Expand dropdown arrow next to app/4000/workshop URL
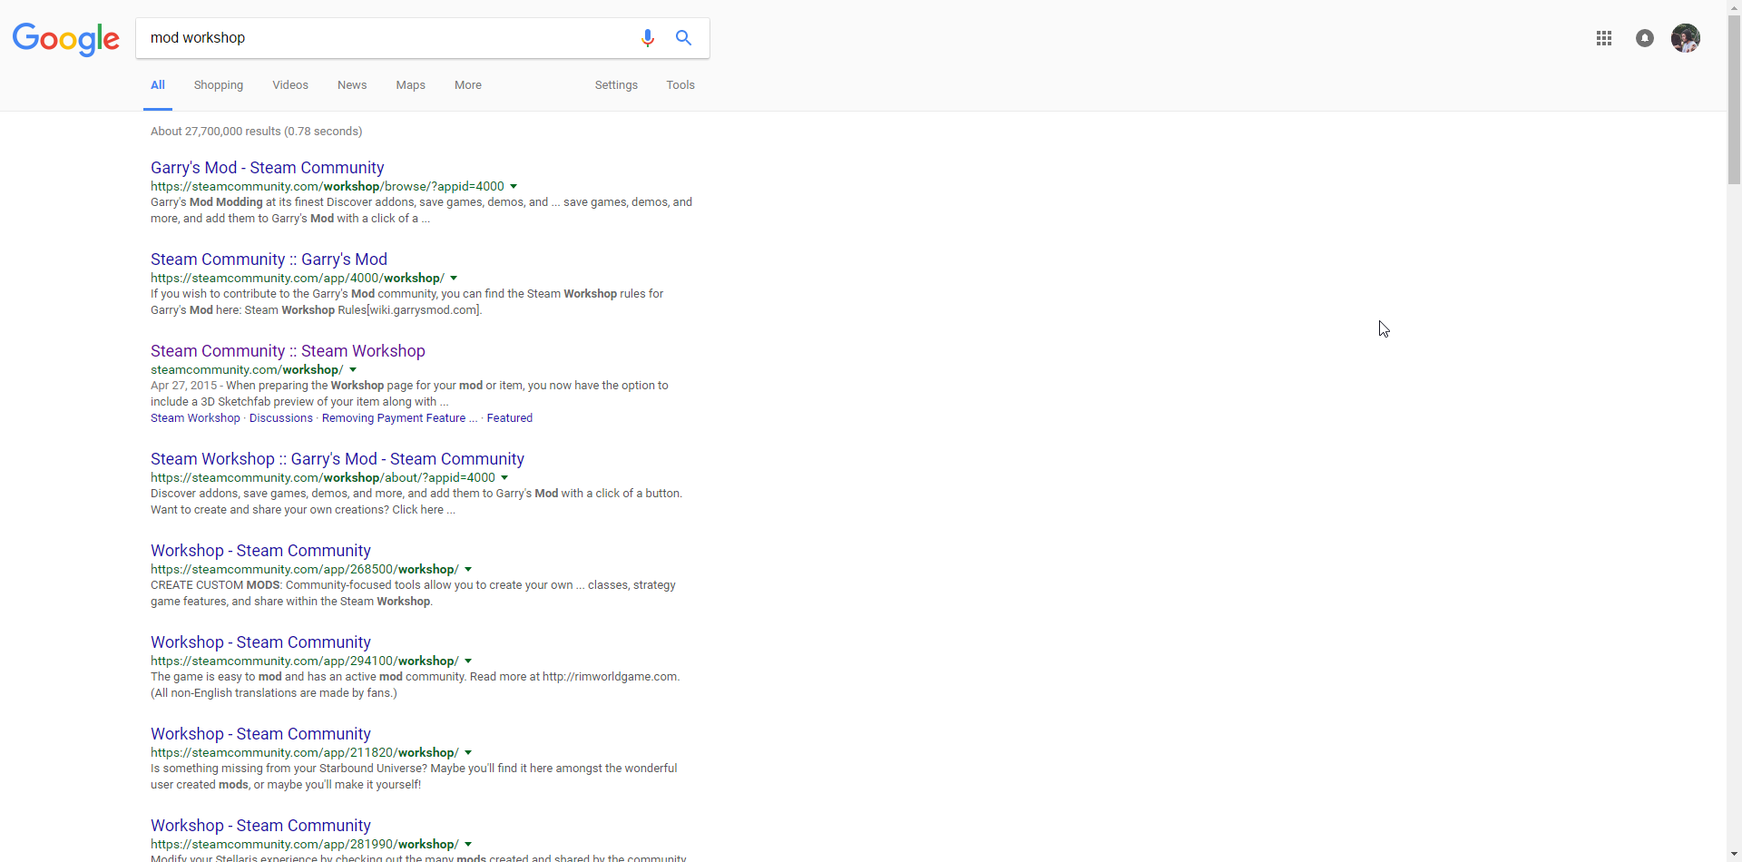The image size is (1742, 862). pyautogui.click(x=454, y=279)
